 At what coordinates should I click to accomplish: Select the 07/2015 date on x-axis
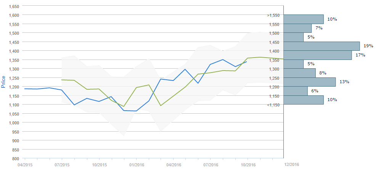click(x=62, y=165)
